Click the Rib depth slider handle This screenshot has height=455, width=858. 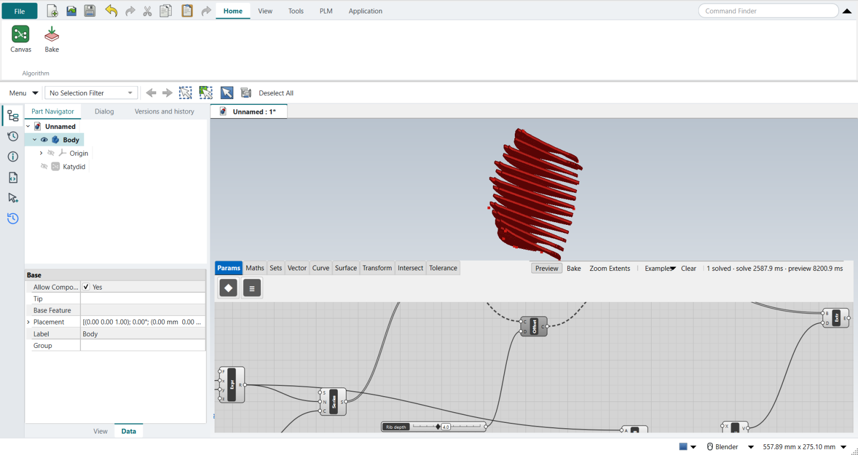tap(438, 427)
